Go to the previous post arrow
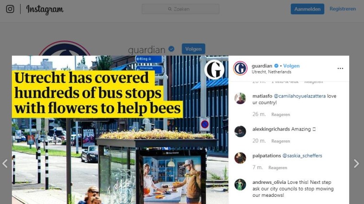The width and height of the screenshot is (364, 204). [x=5, y=163]
